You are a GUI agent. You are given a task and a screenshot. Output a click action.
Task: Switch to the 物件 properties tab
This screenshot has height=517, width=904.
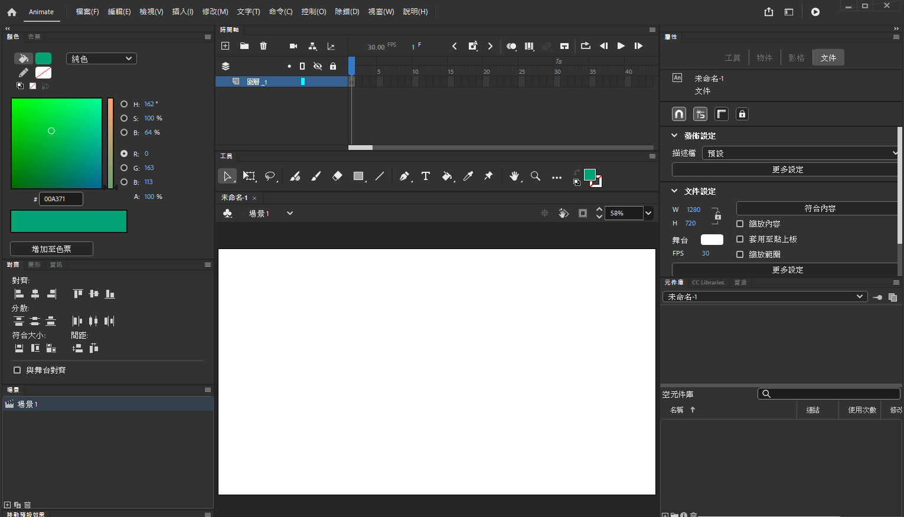(765, 58)
